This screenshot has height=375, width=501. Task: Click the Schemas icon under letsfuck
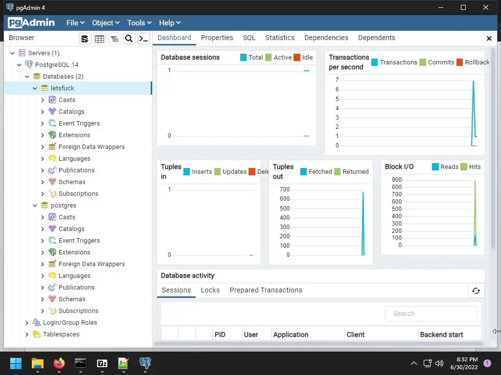[52, 182]
